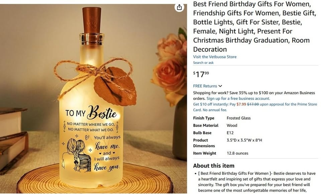Select the 12.8 ounces item weight value
Screen dimensions: 321x194
237,153
